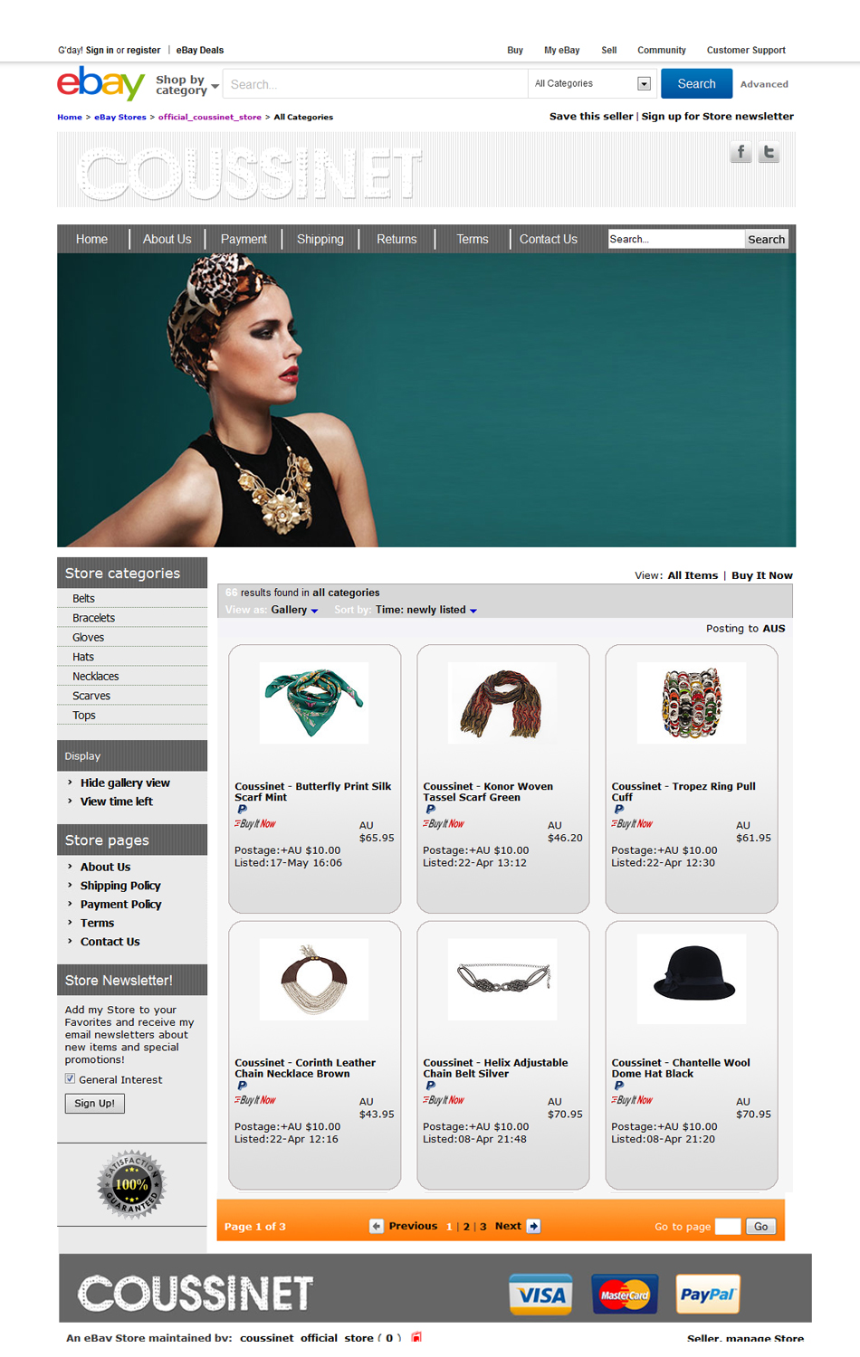The width and height of the screenshot is (860, 1357).
Task: Click the MasterCard logo
Action: pos(625,1295)
